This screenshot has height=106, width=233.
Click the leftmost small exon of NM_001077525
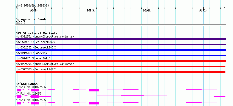[19, 103]
